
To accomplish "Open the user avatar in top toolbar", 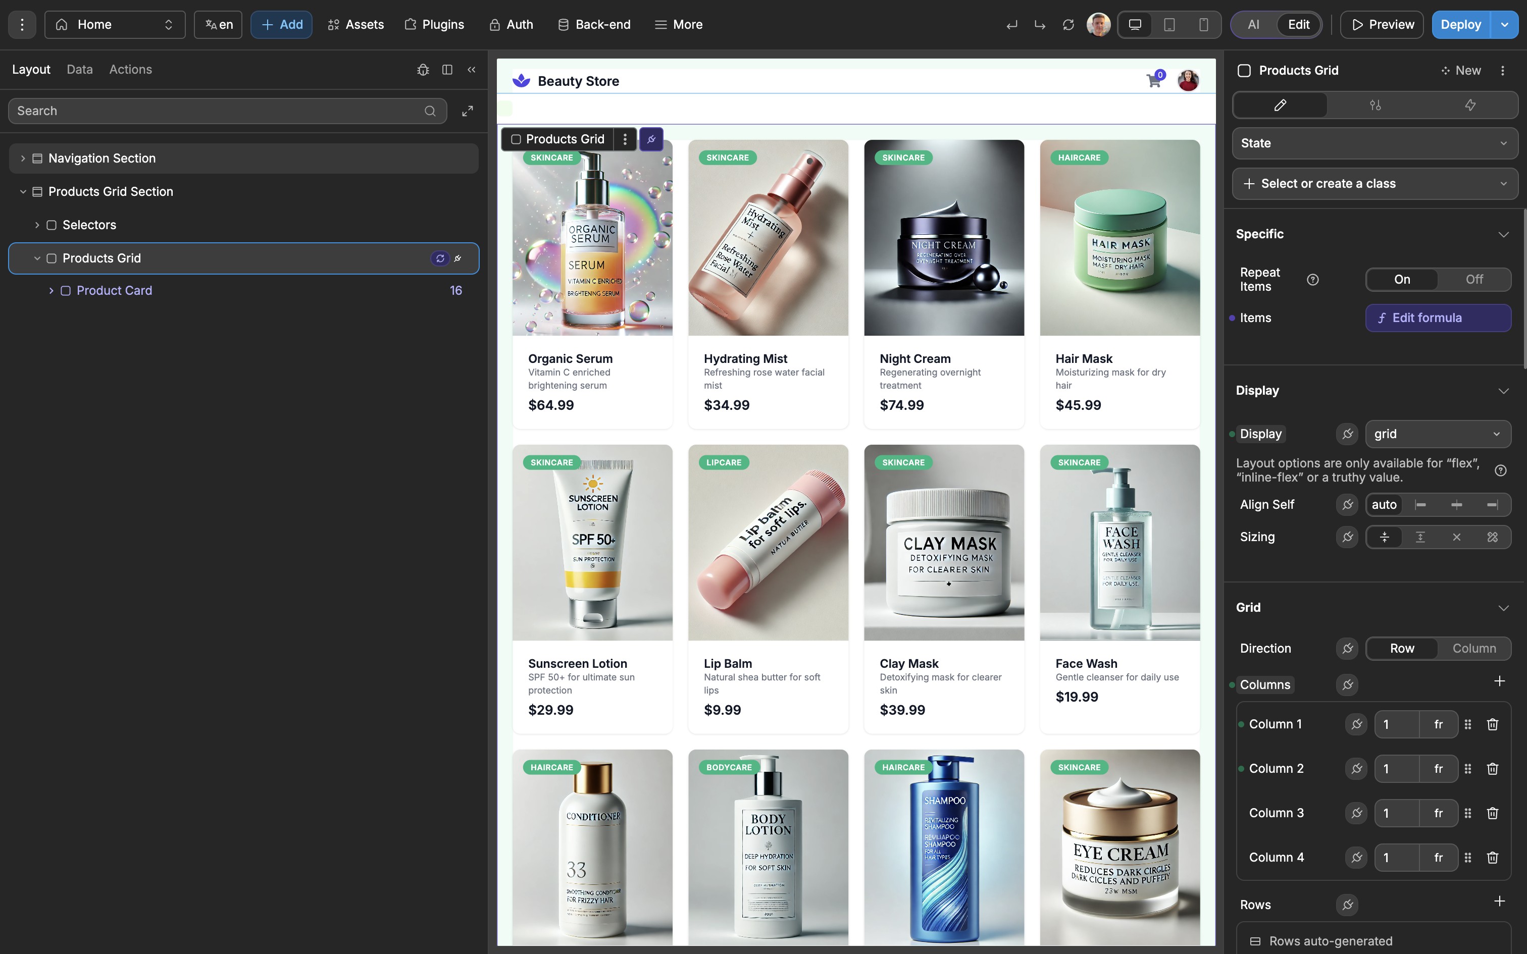I will click(1099, 25).
